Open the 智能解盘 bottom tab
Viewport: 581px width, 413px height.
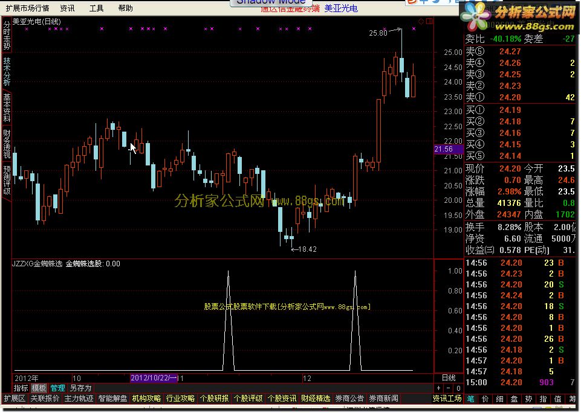[112, 399]
